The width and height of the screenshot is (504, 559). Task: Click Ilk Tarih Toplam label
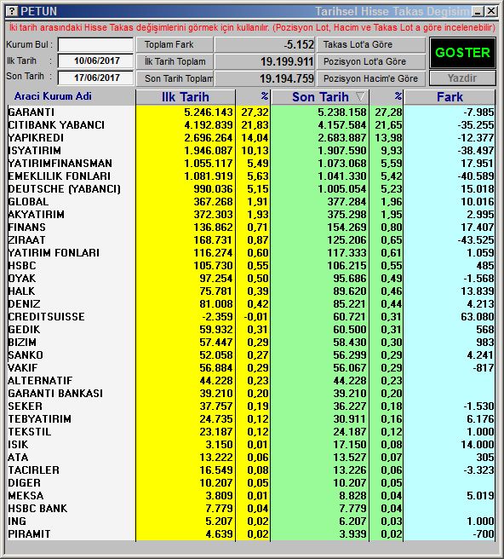(x=175, y=61)
